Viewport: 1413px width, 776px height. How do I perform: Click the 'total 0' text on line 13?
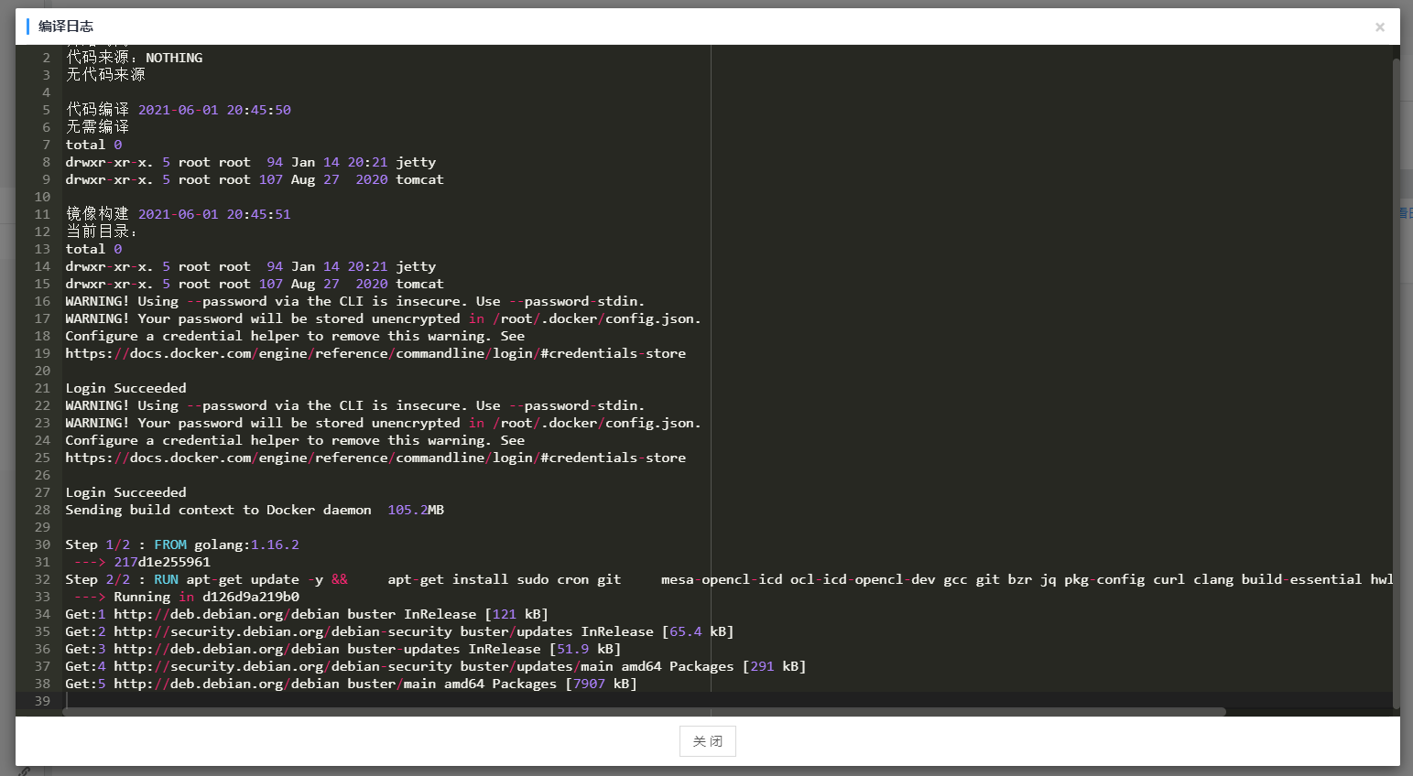tap(93, 249)
